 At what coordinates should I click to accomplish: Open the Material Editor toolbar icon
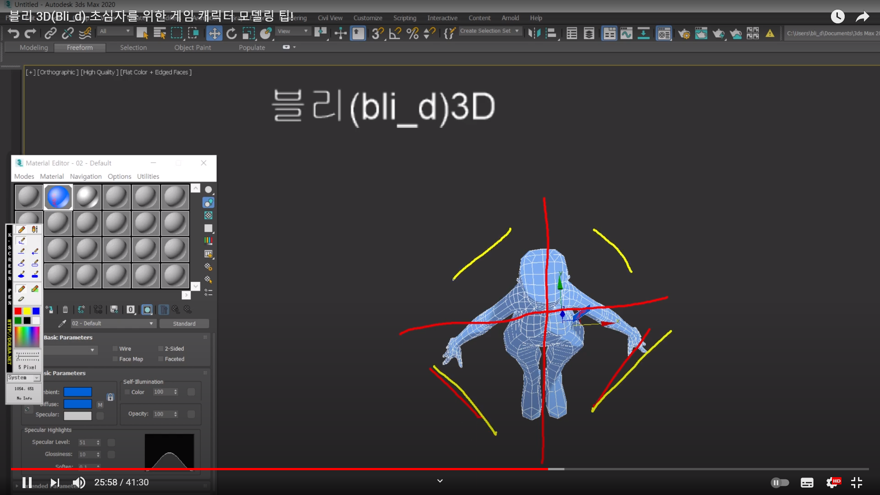[x=664, y=33]
